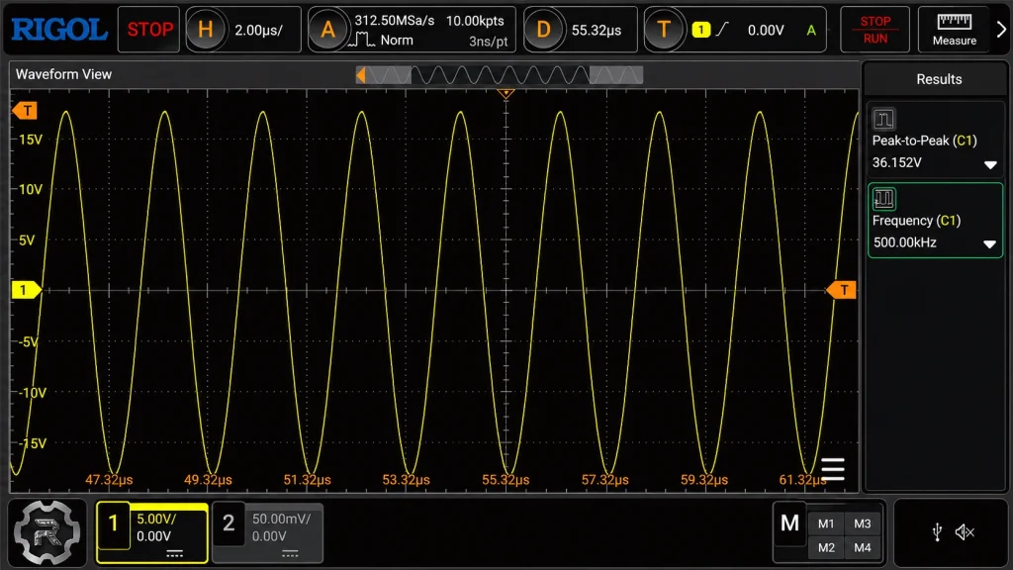Select math channel M4
Screen dimensions: 1013x570
pyautogui.click(x=863, y=548)
